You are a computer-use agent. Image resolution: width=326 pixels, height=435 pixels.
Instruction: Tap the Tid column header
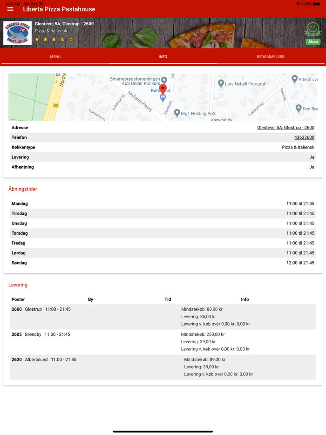click(168, 299)
